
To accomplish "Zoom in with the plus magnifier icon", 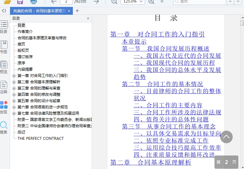I will (x=151, y=2).
